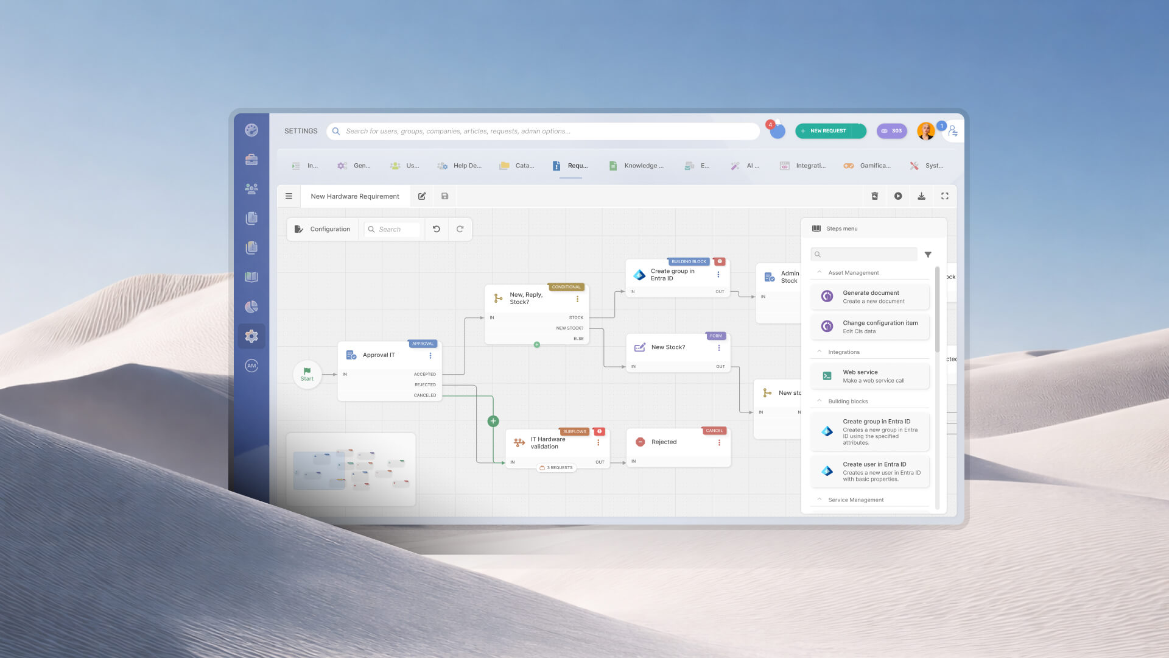This screenshot has width=1169, height=658.
Task: Open the Gamification settings tab
Action: 866,166
